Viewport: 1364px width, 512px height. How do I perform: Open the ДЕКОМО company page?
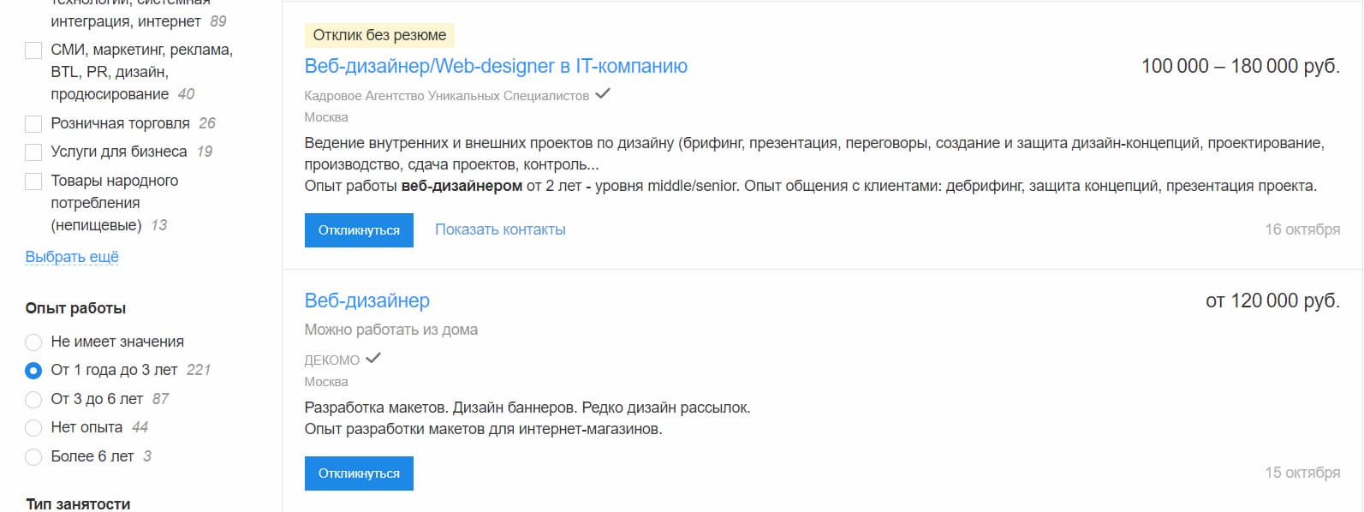[x=331, y=359]
